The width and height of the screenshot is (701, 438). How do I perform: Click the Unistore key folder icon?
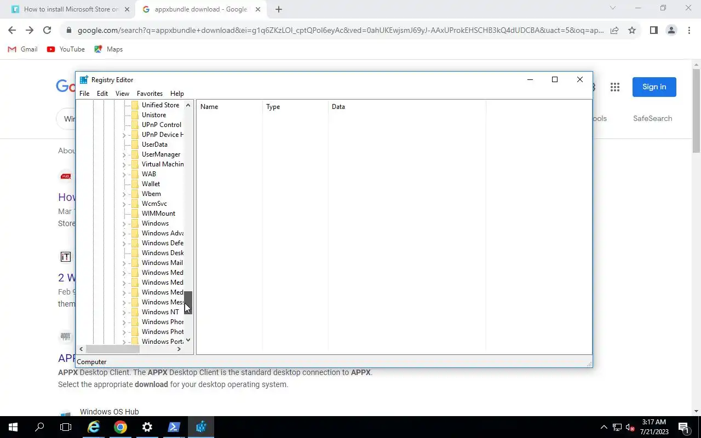(135, 115)
